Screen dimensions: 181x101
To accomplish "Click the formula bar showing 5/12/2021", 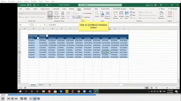I will [113, 25].
